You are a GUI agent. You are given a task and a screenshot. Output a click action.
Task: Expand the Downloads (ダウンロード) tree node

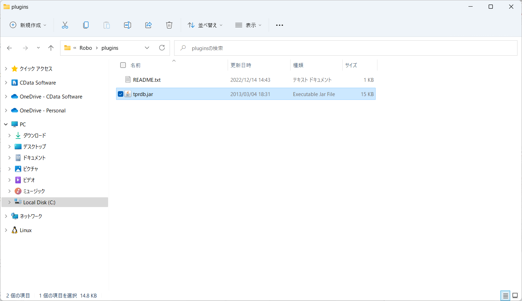pos(9,135)
